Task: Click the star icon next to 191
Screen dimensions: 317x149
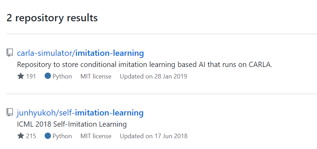Action: click(21, 76)
